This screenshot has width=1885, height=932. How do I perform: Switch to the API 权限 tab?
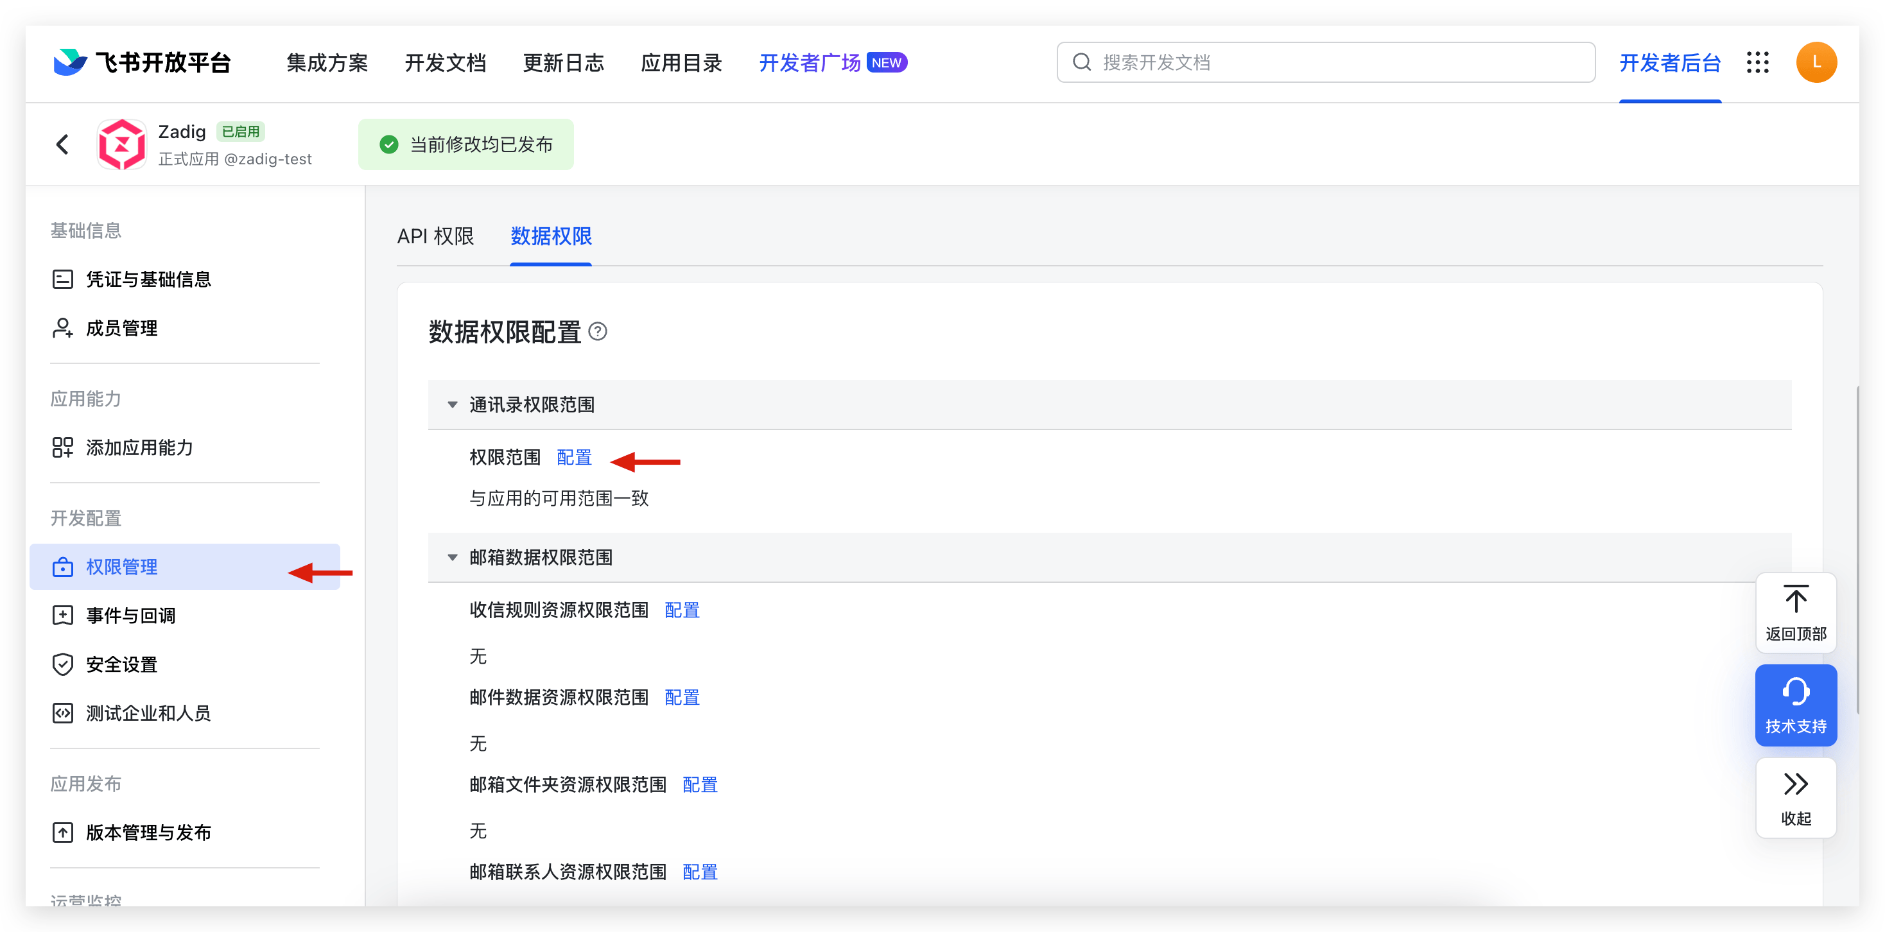point(435,236)
